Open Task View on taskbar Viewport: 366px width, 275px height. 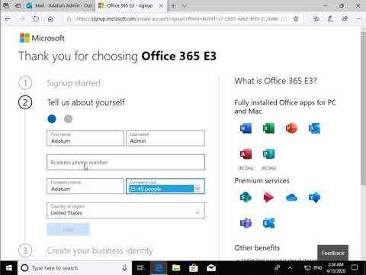(140, 268)
